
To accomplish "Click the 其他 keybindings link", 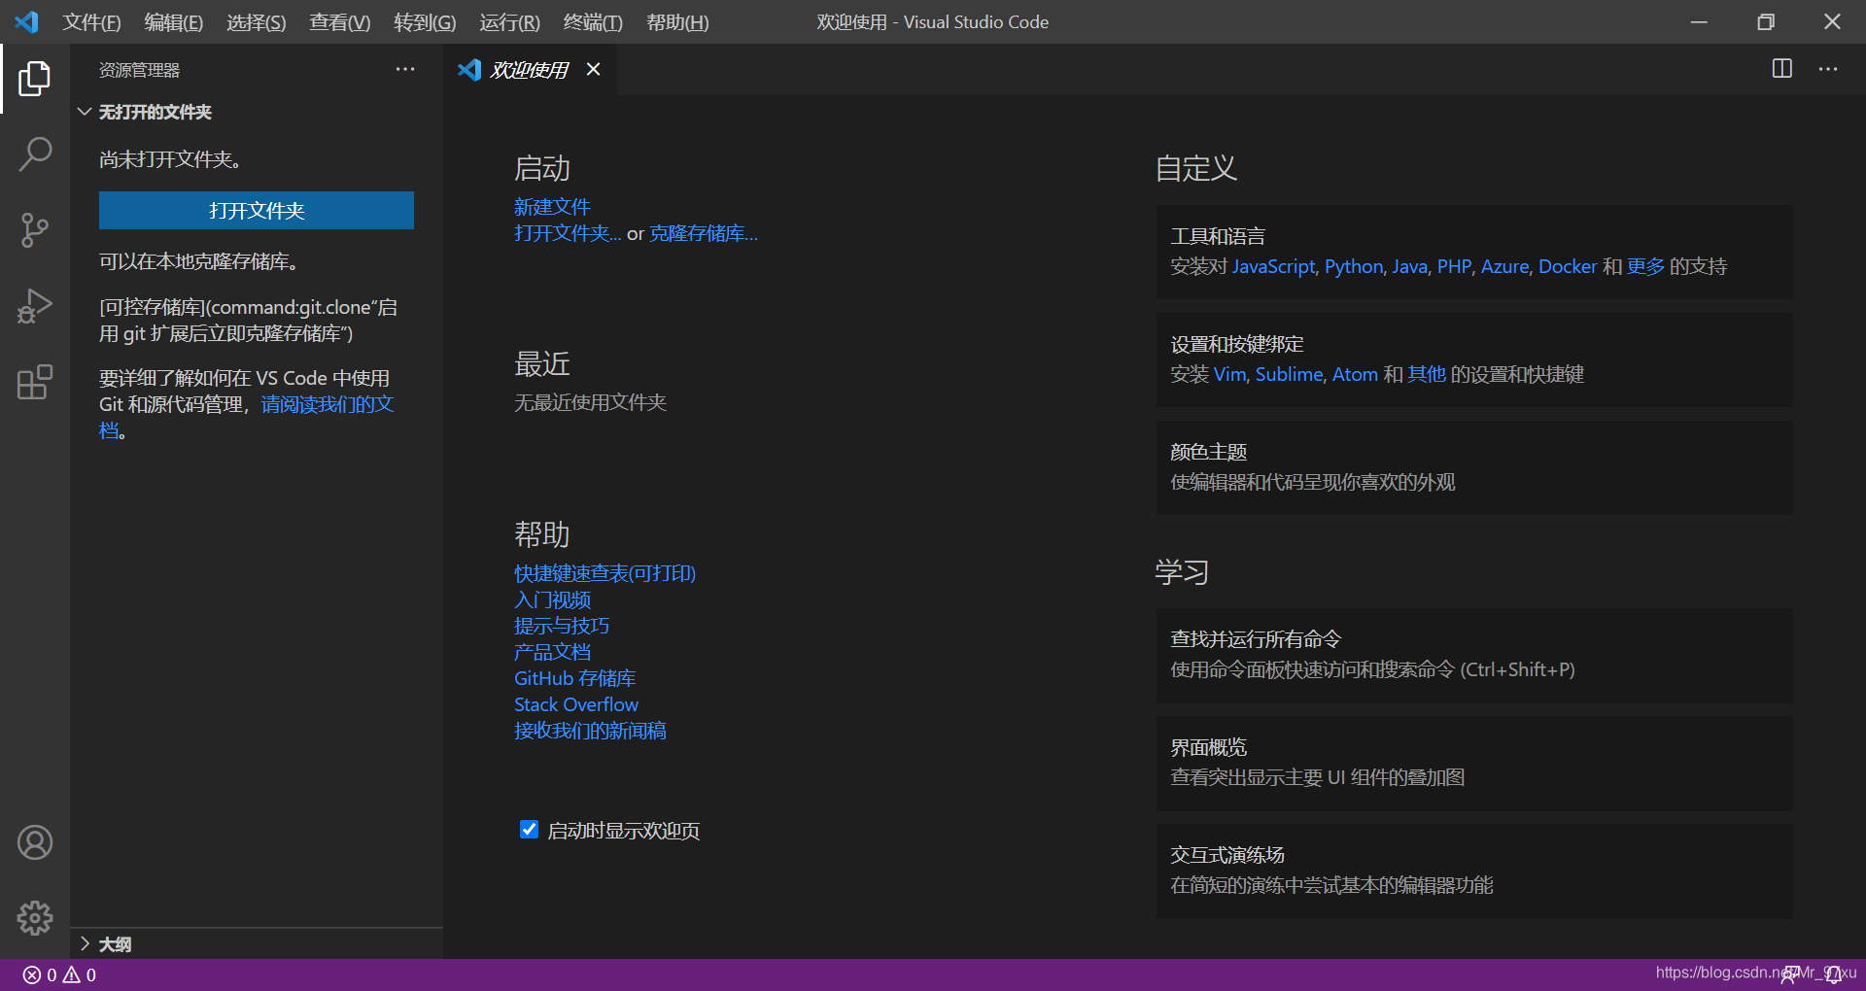I will tap(1427, 374).
